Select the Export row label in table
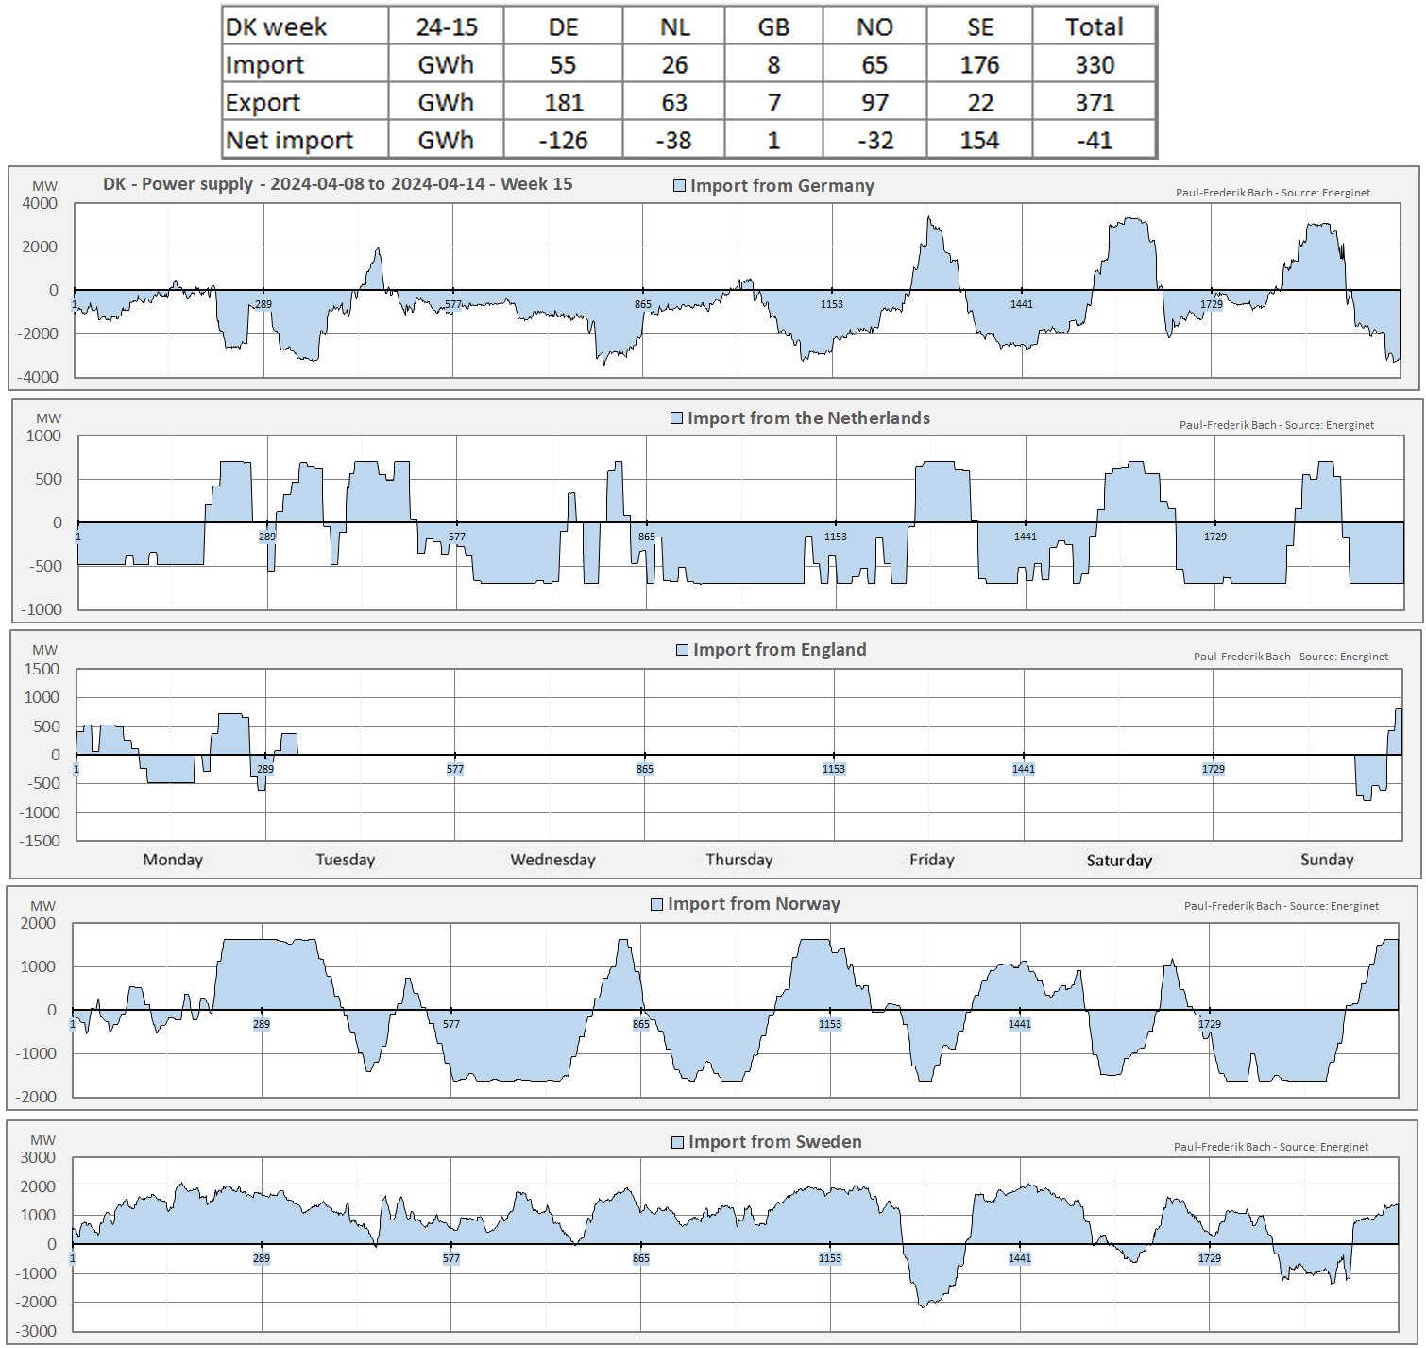Viewport: 1426px width, 1348px height. 263,102
